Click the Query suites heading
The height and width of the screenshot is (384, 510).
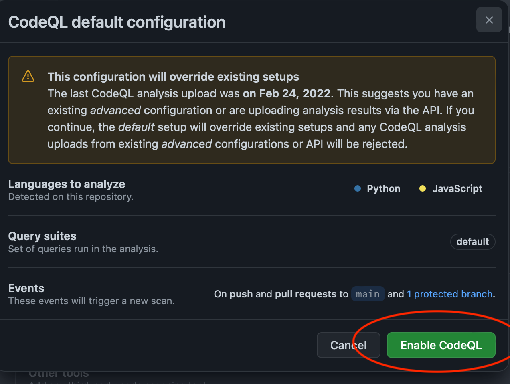point(42,236)
